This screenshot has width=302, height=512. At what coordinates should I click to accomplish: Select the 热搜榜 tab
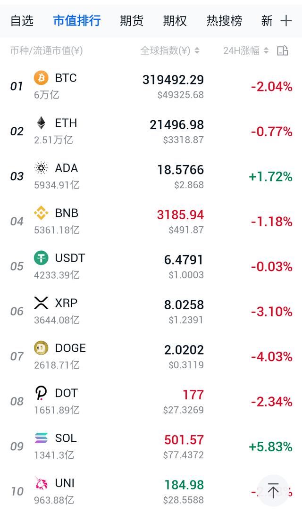tap(224, 20)
